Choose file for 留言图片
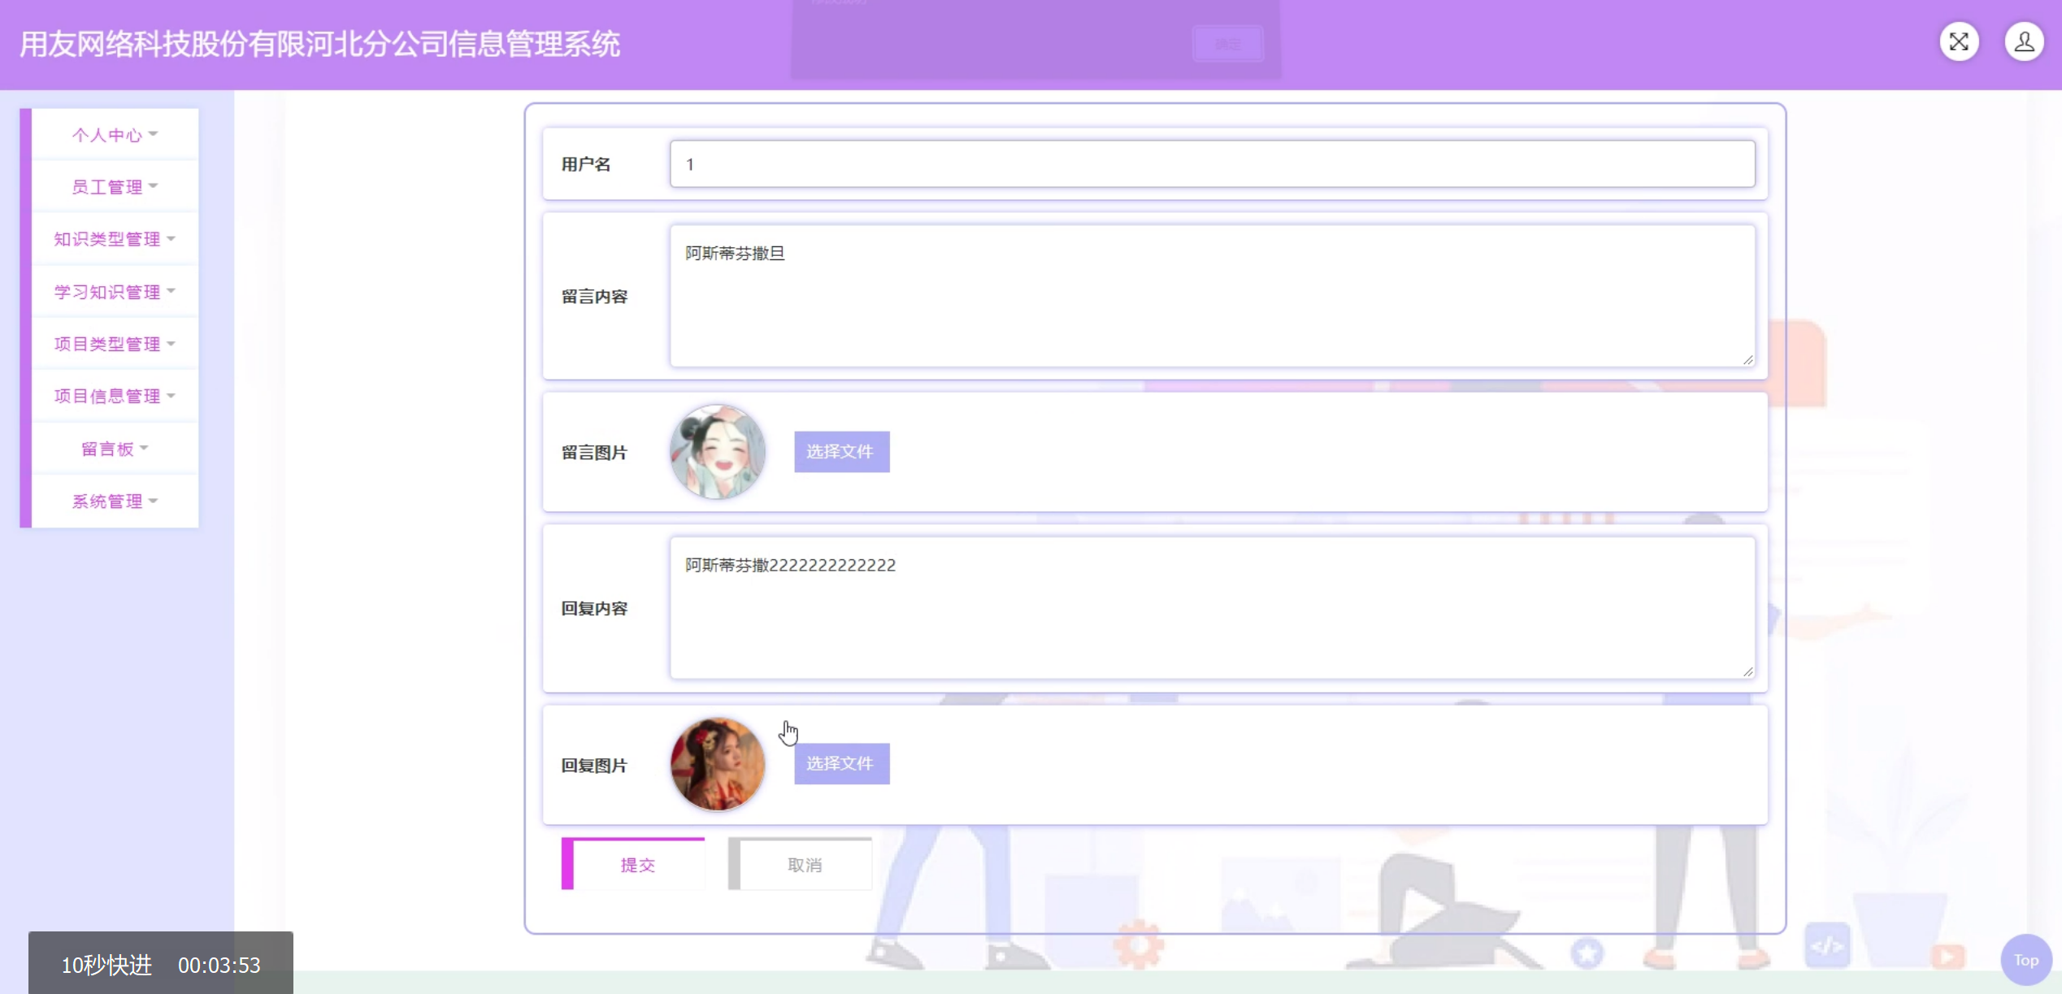 point(841,452)
